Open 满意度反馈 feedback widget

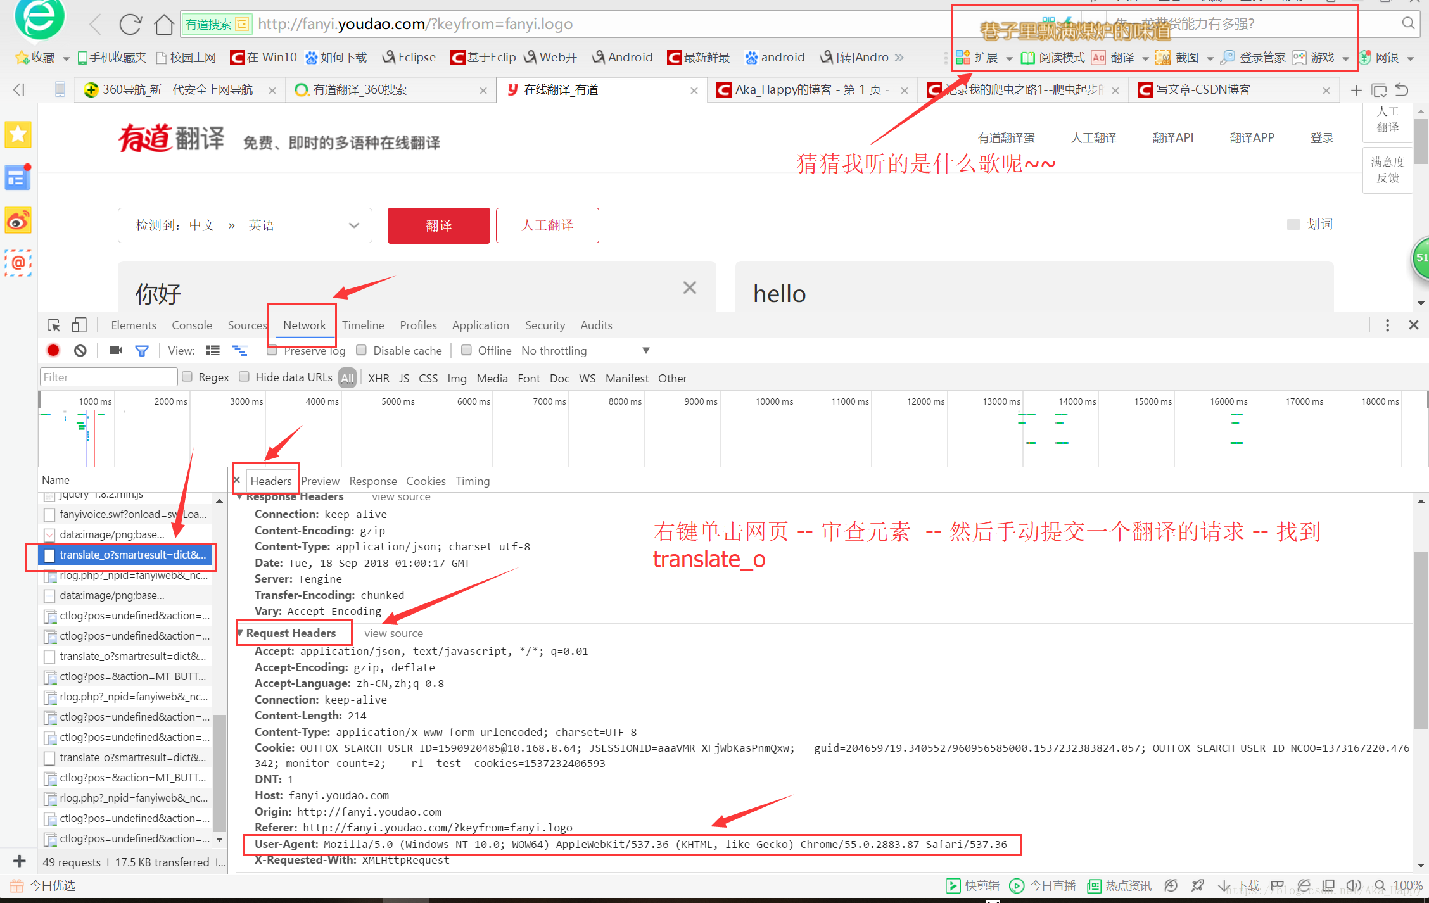click(x=1388, y=170)
